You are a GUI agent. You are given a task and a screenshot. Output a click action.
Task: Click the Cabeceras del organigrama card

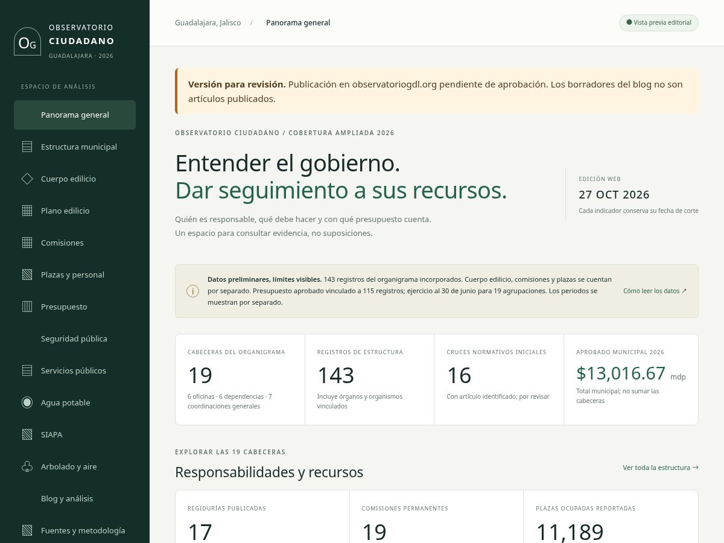240,379
